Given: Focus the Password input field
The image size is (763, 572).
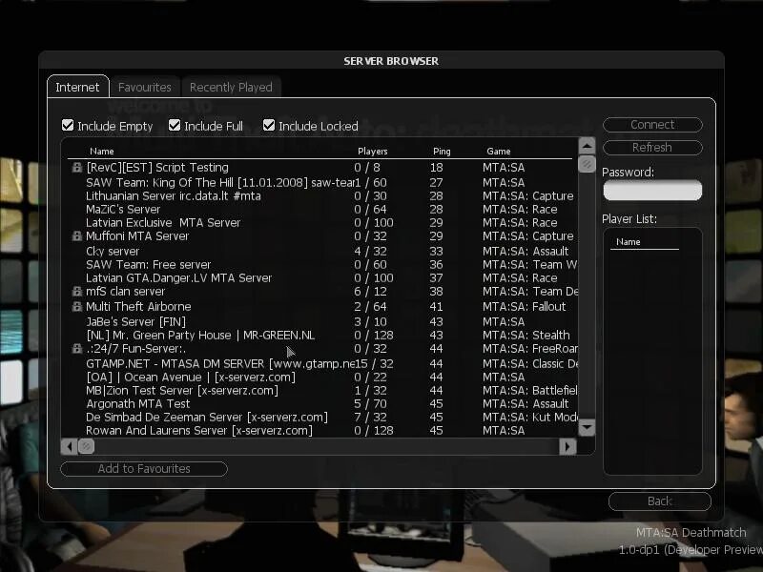Looking at the screenshot, I should click(x=652, y=190).
